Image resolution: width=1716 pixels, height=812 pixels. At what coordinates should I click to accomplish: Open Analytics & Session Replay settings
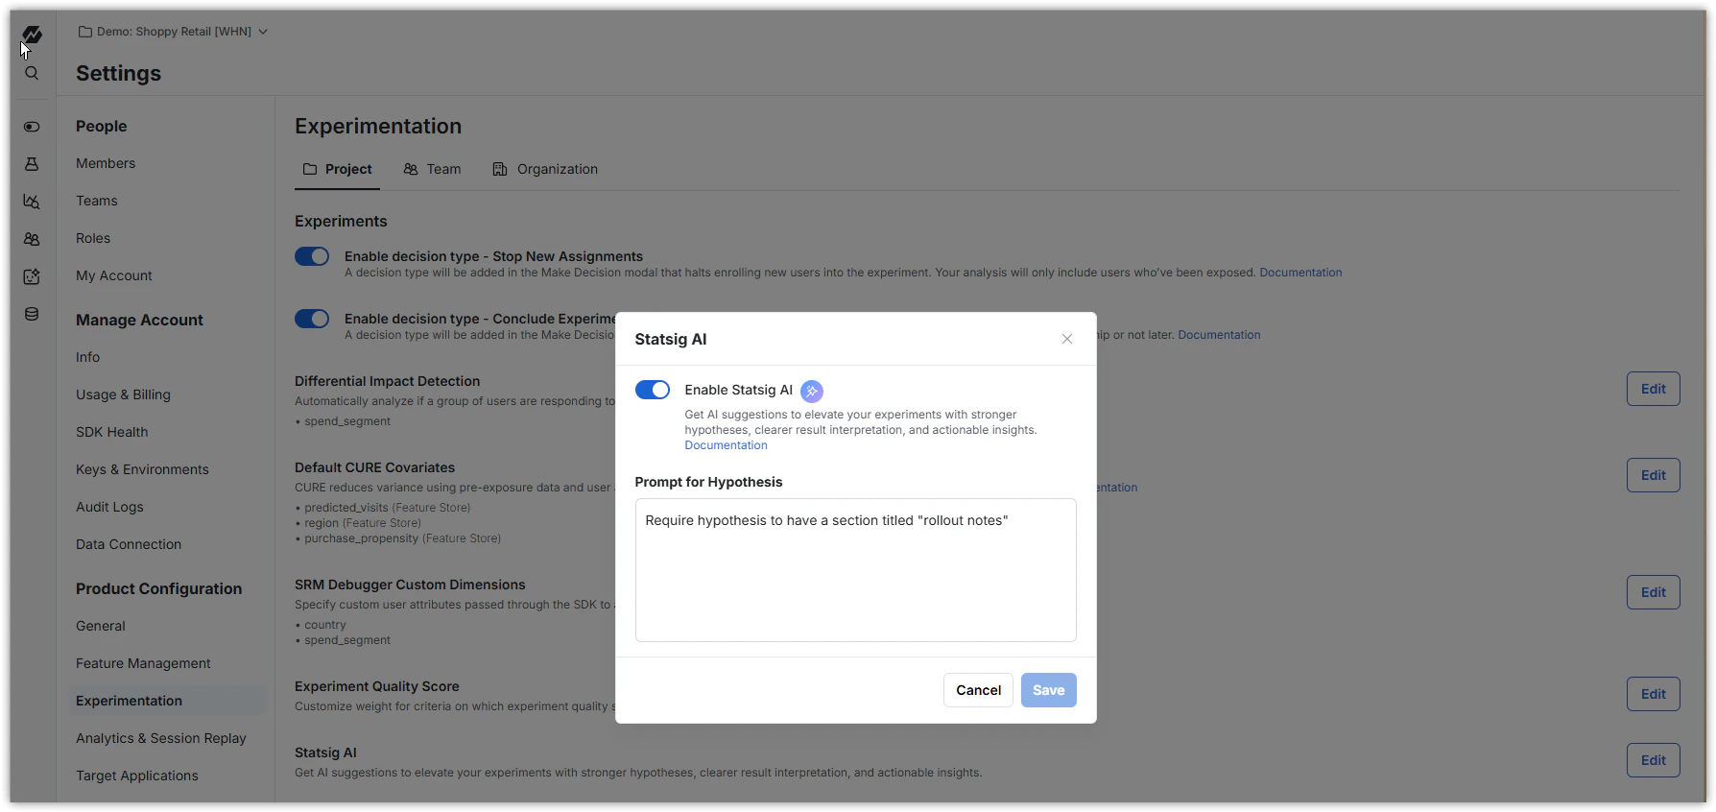coord(161,738)
